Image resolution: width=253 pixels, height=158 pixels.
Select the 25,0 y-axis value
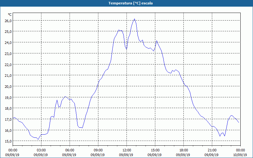click(x=8, y=32)
